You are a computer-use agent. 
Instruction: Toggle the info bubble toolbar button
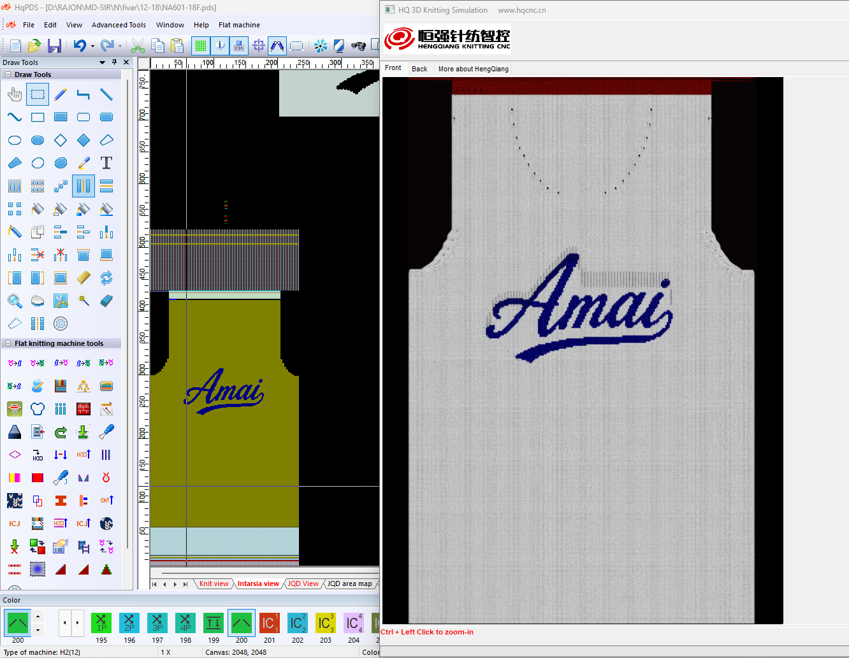pyautogui.click(x=220, y=46)
